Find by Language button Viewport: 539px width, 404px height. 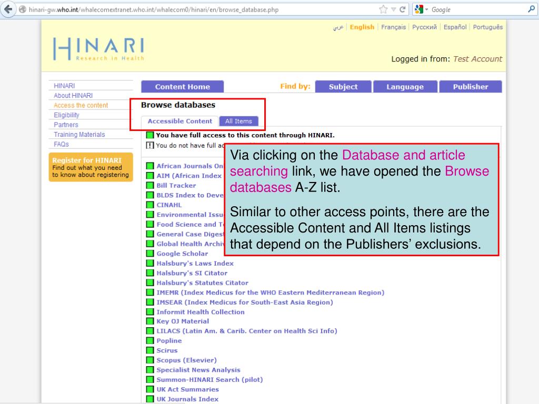[405, 87]
